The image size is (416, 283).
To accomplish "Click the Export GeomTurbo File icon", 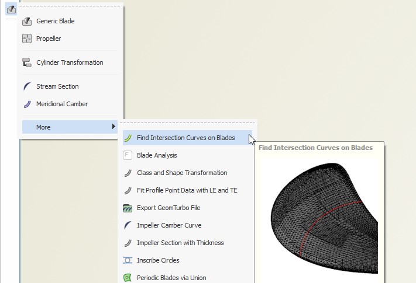I will 128,208.
